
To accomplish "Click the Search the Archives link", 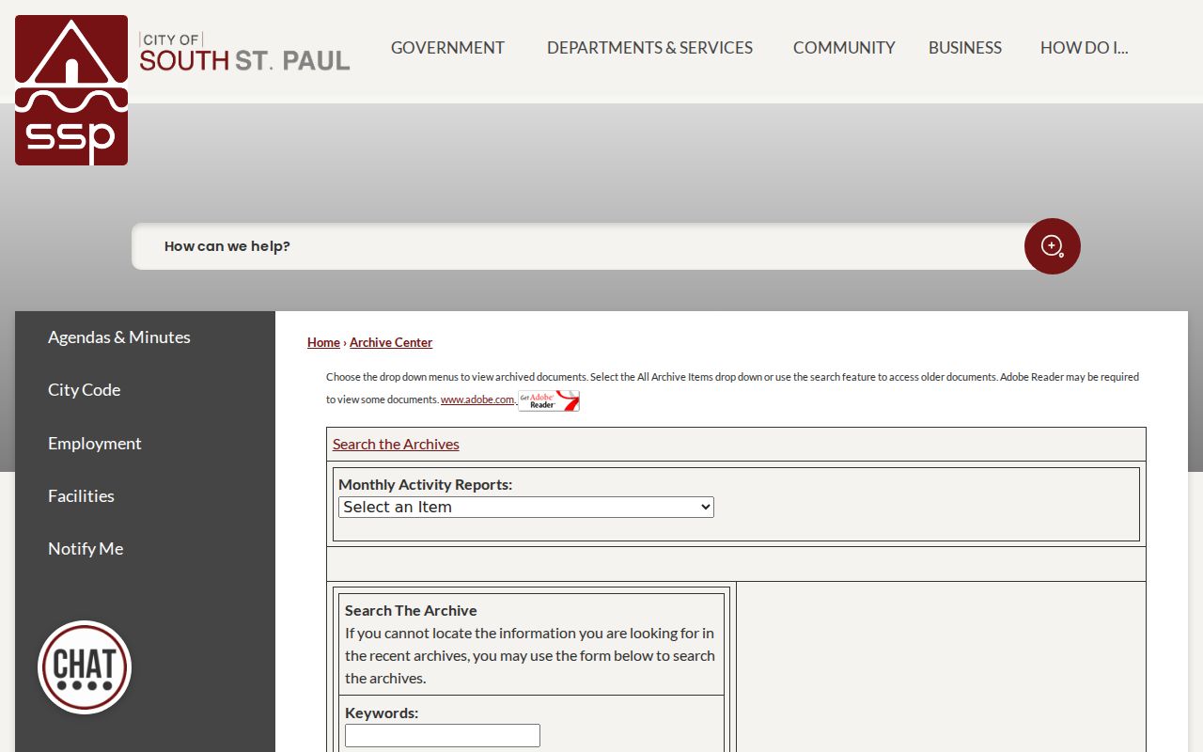I will point(396,445).
